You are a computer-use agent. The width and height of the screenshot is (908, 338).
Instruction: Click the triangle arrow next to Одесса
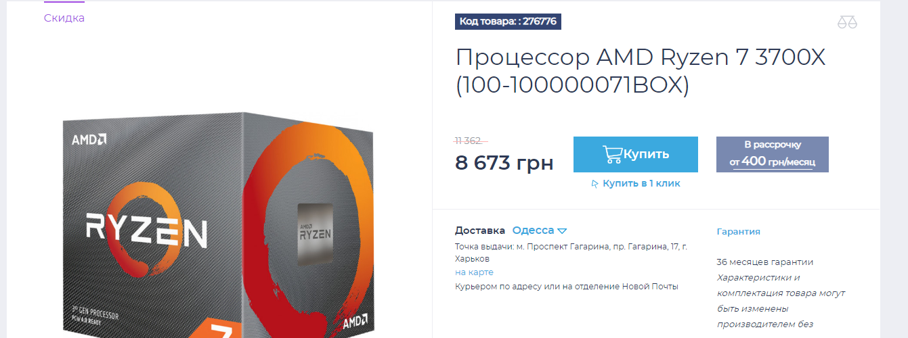coord(562,231)
